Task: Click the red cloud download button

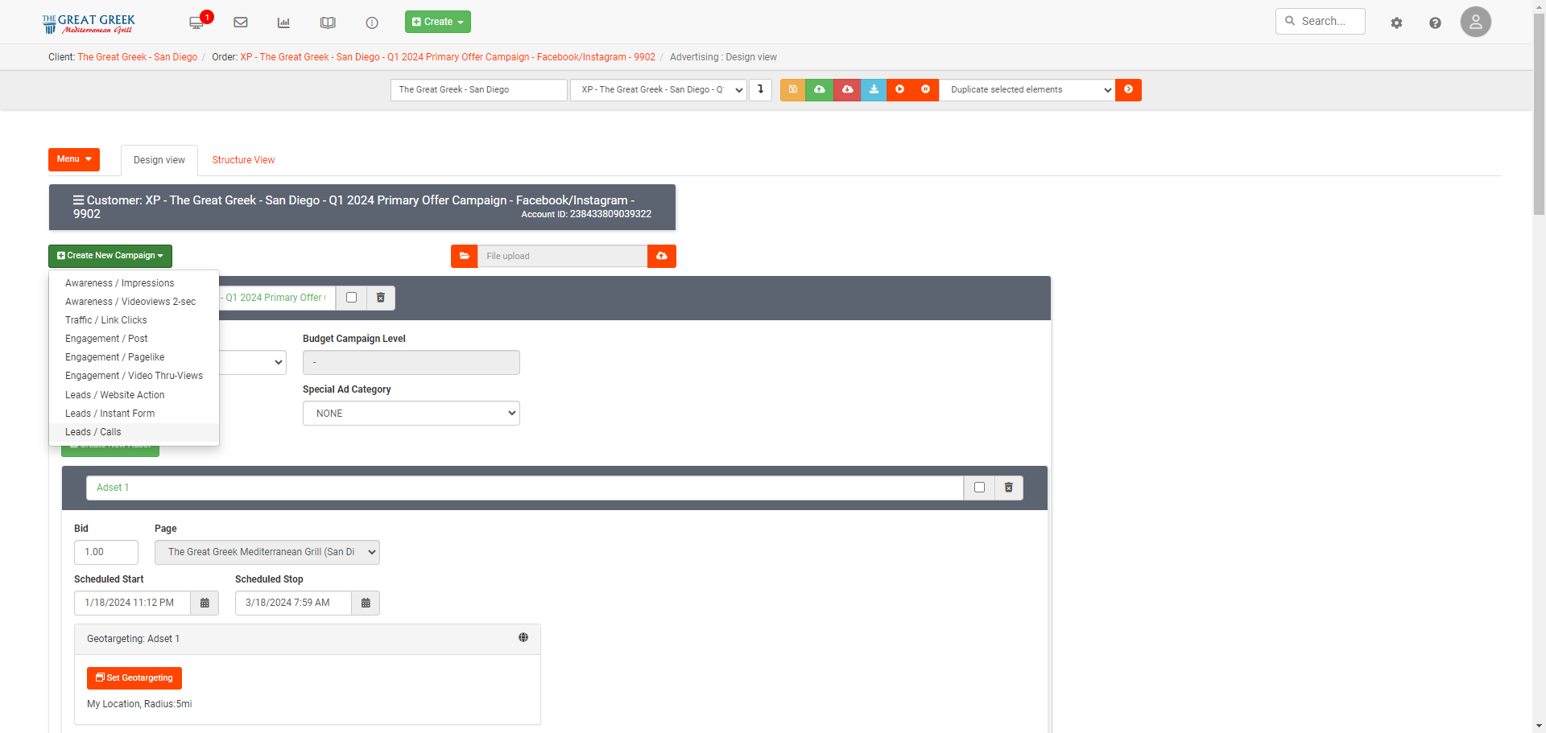Action: [847, 90]
